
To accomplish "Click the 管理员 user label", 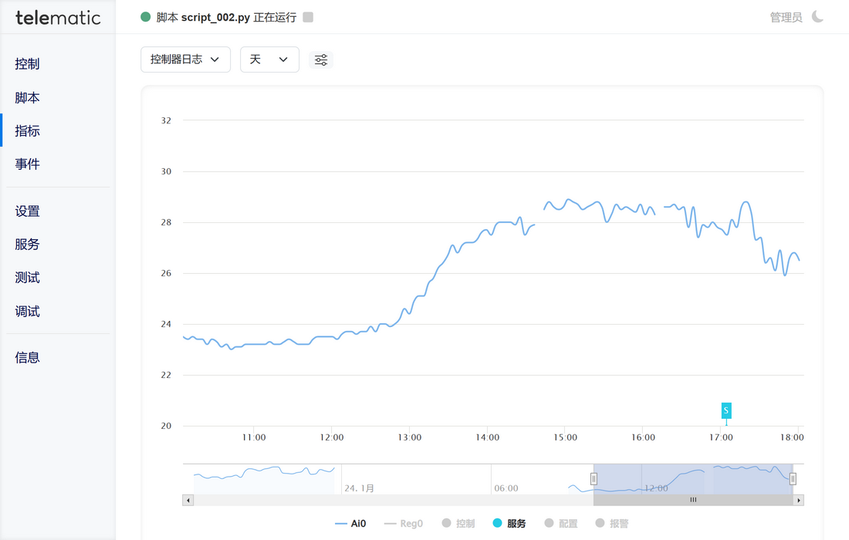I will [x=786, y=17].
